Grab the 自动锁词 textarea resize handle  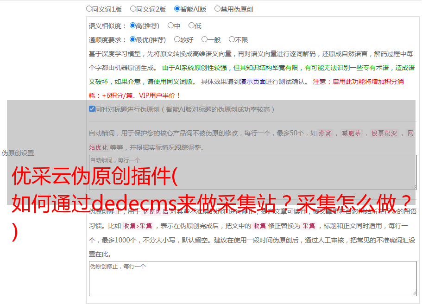[414, 187]
